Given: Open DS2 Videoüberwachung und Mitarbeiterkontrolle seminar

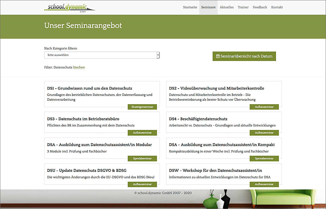Looking at the screenshot, I should coord(216,88).
